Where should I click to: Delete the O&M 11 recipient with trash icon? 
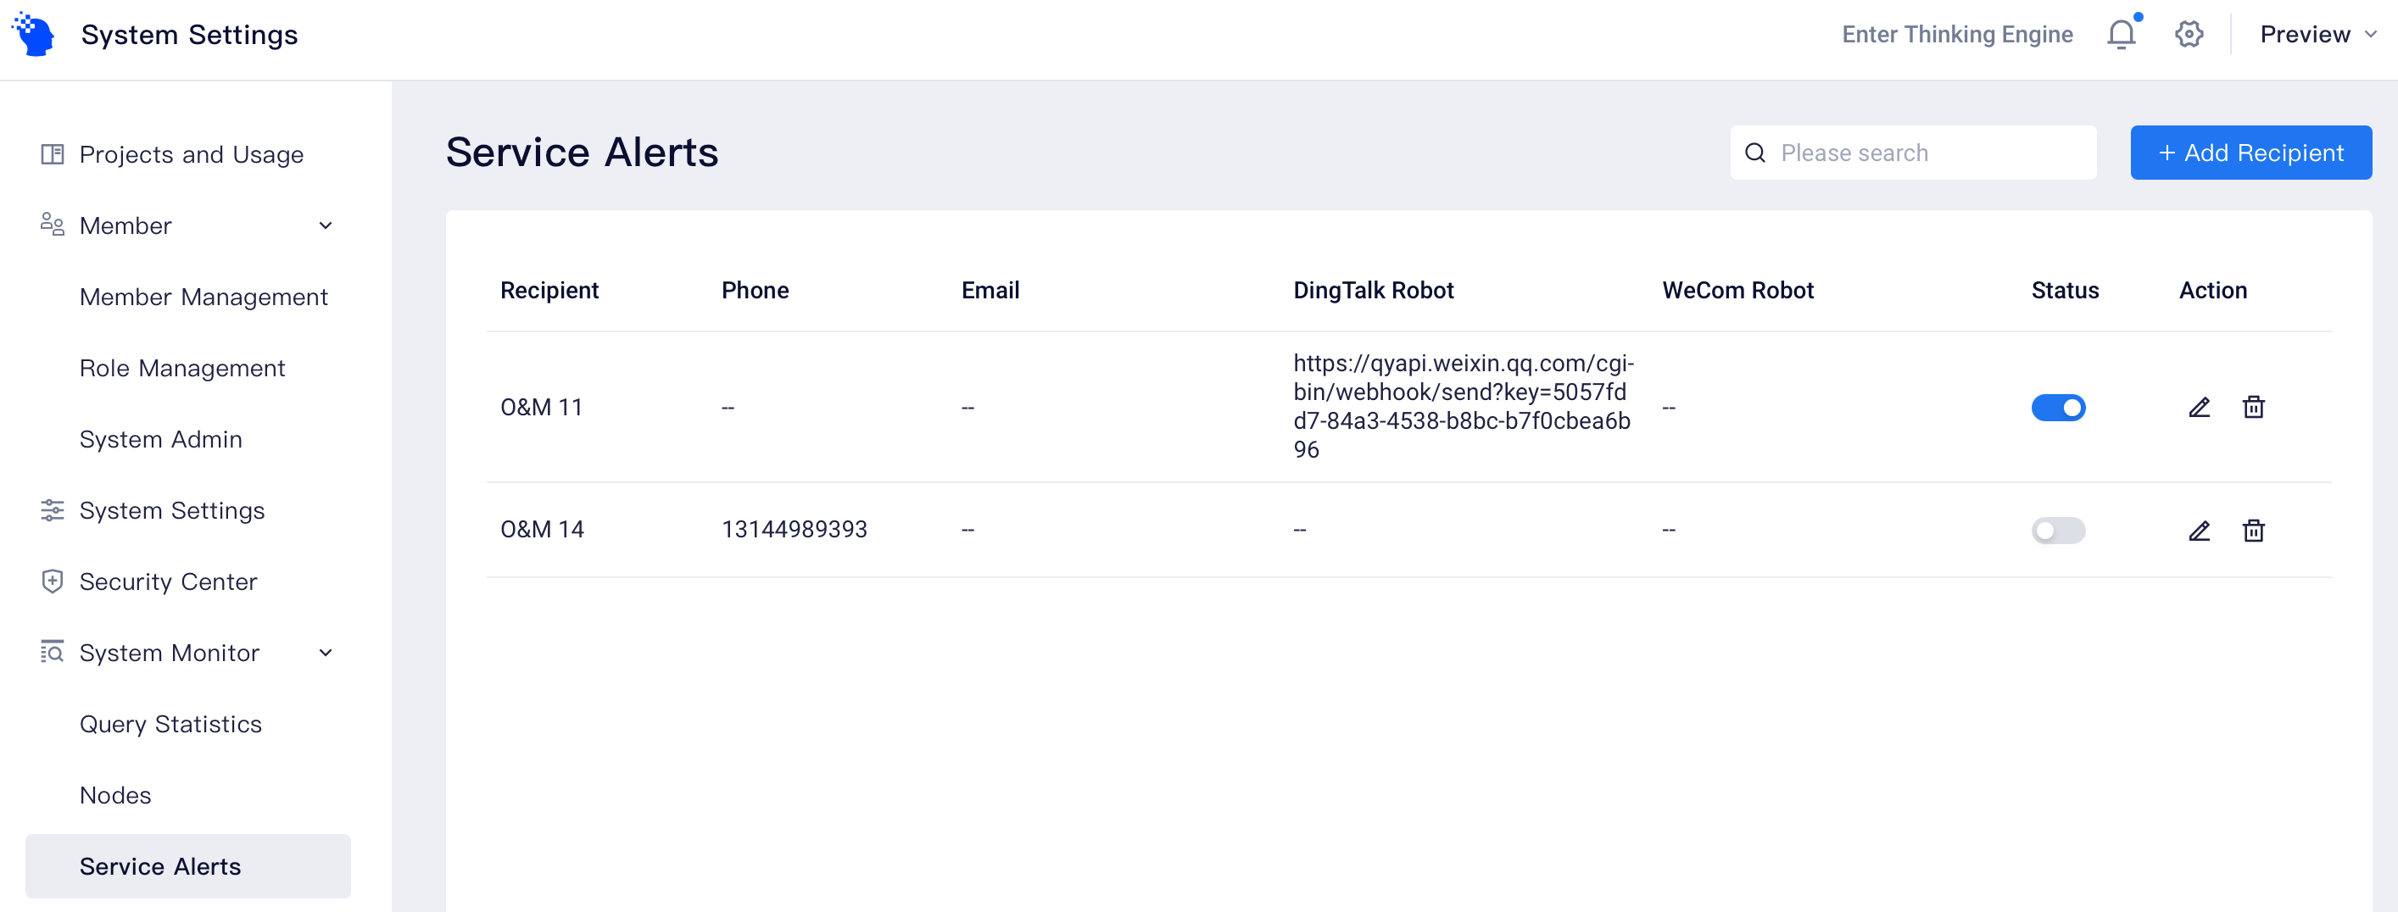(x=2253, y=407)
